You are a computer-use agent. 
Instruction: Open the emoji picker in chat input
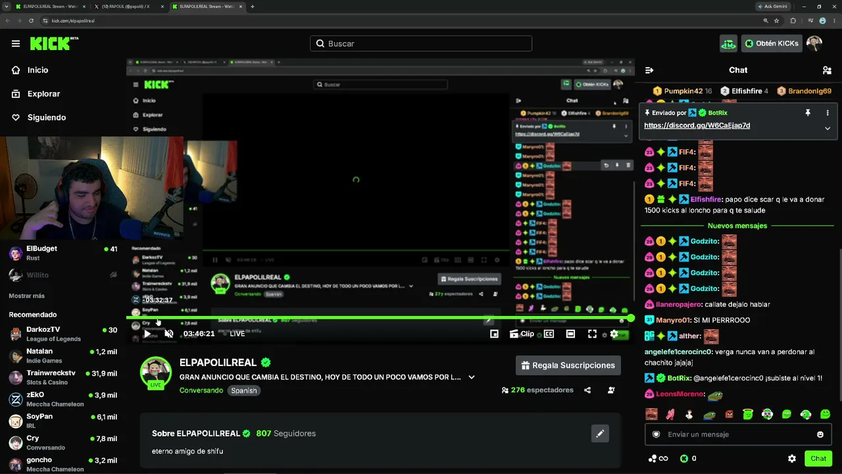[820, 434]
